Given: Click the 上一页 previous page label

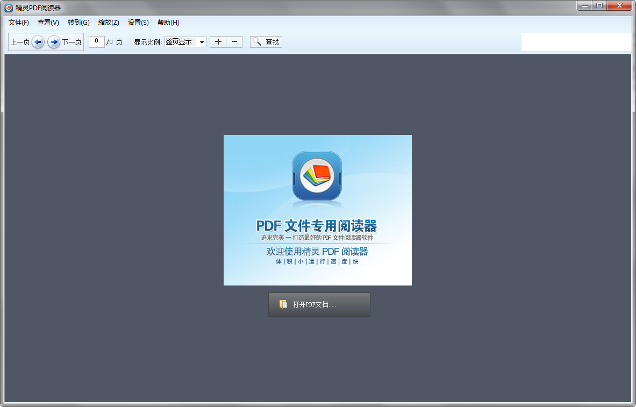Looking at the screenshot, I should coord(20,41).
